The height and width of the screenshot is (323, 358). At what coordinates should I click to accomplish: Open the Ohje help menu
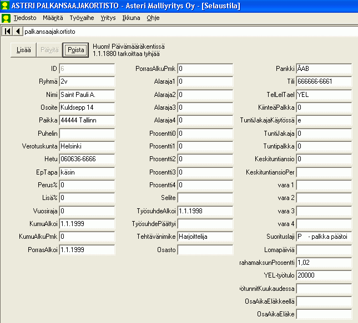pos(153,18)
